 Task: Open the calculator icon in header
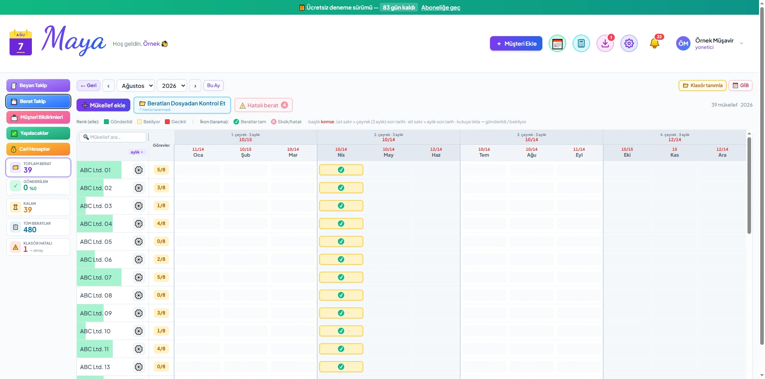(581, 43)
